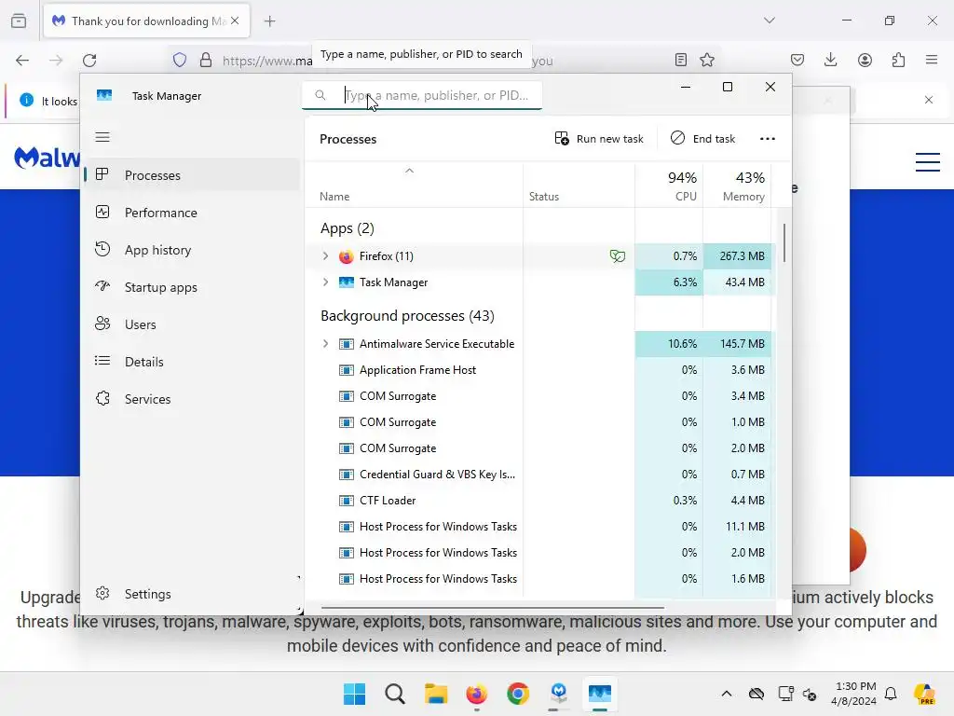This screenshot has height=716, width=954.
Task: Open File Explorer from taskbar
Action: tap(436, 694)
